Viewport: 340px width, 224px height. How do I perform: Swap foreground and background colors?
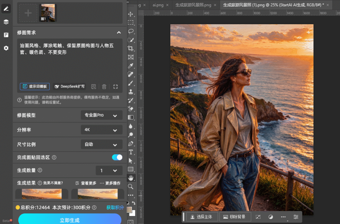click(x=134, y=203)
